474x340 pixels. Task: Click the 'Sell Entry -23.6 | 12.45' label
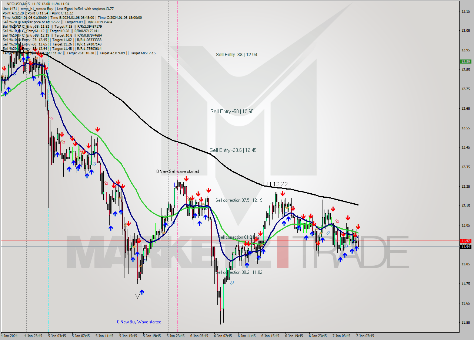pos(233,150)
